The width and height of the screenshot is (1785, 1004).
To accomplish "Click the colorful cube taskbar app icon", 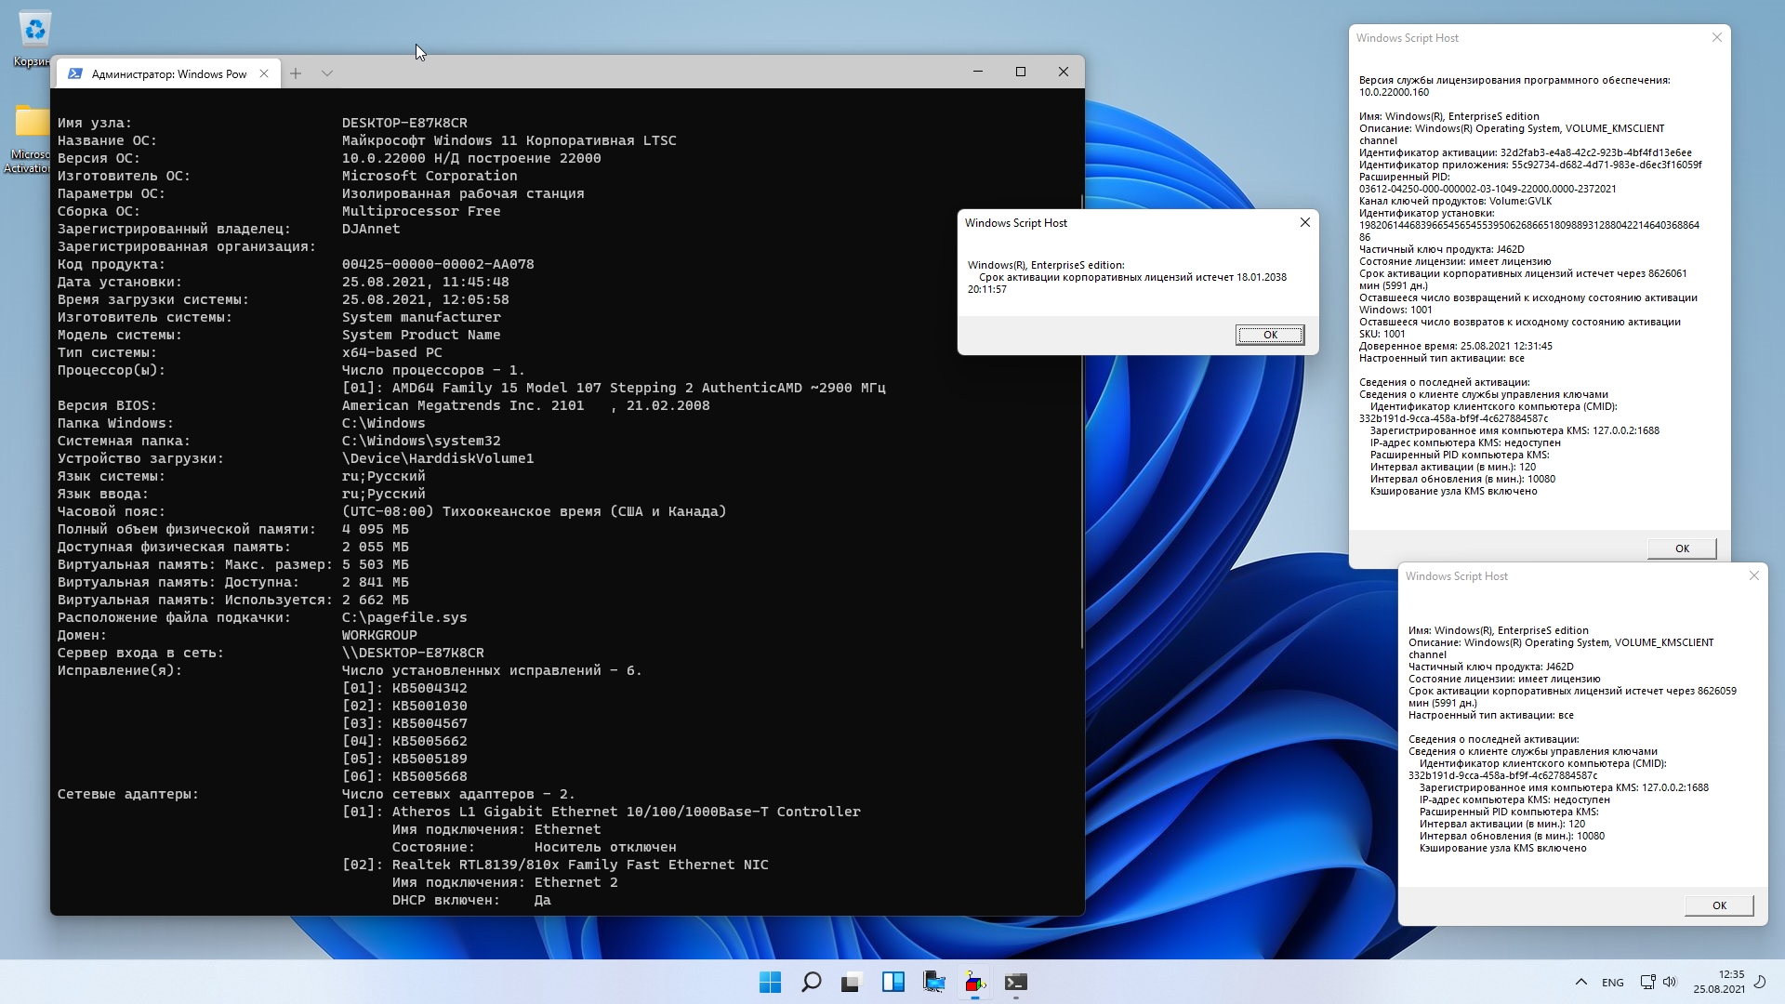I will [x=974, y=982].
